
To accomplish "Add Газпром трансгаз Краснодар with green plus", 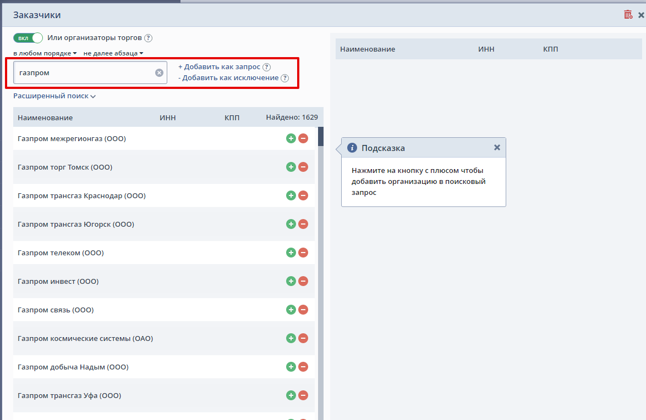I will [291, 195].
